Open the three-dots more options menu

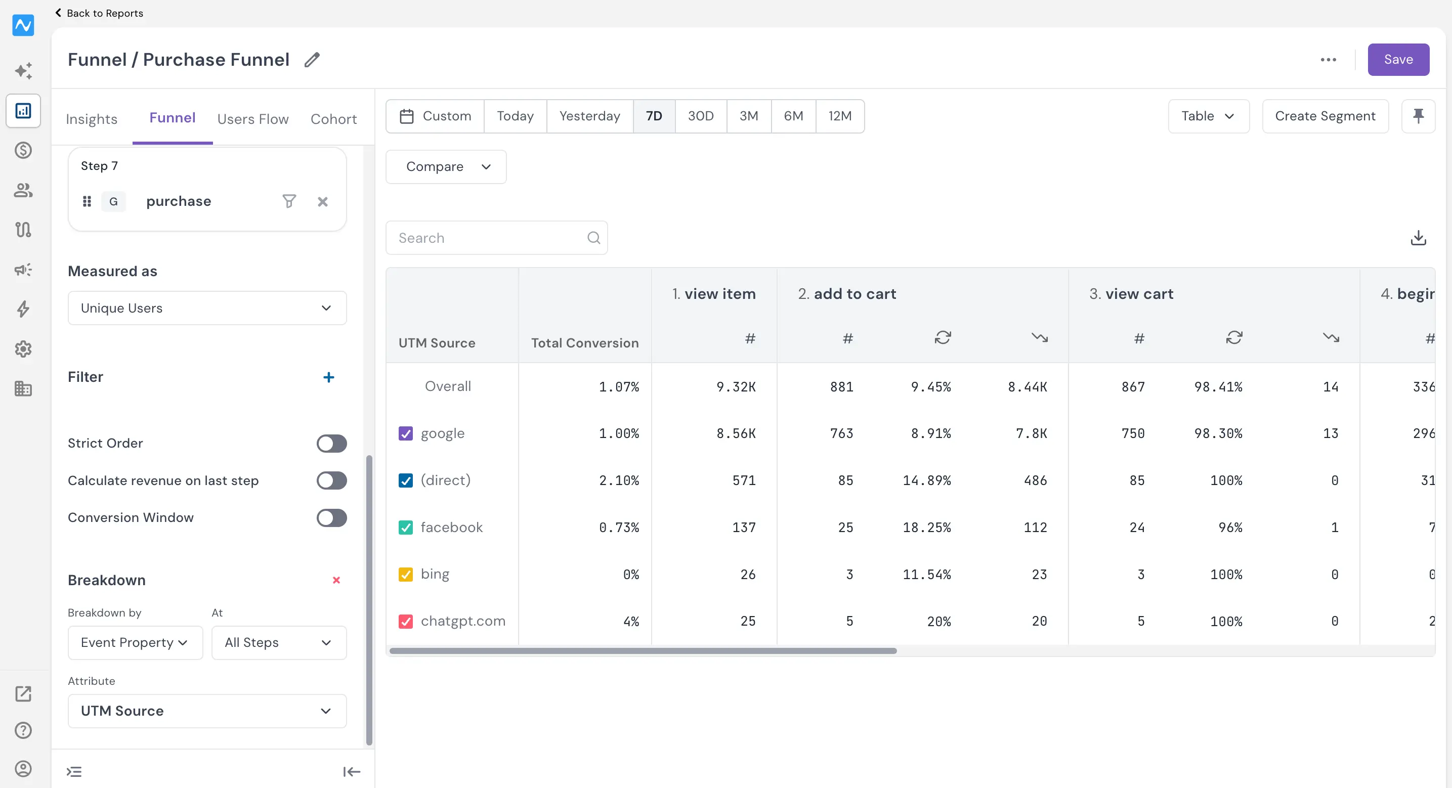pyautogui.click(x=1328, y=60)
